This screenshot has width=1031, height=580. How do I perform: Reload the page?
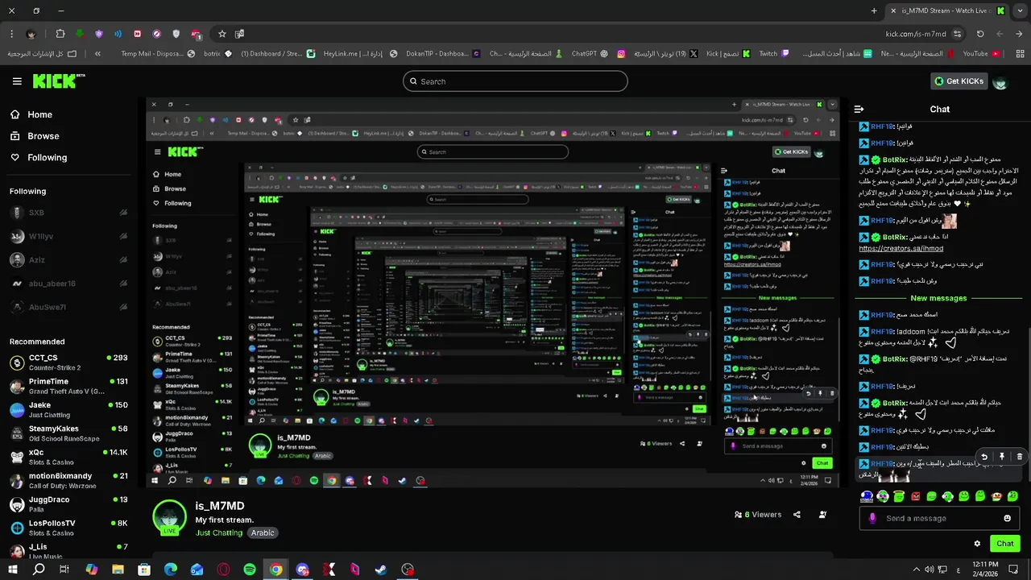pos(980,34)
